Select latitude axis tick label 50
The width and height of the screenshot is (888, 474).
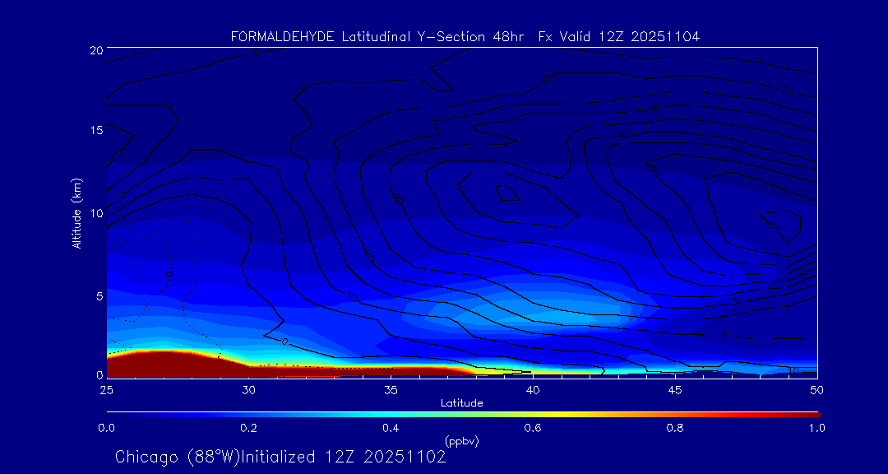(817, 390)
